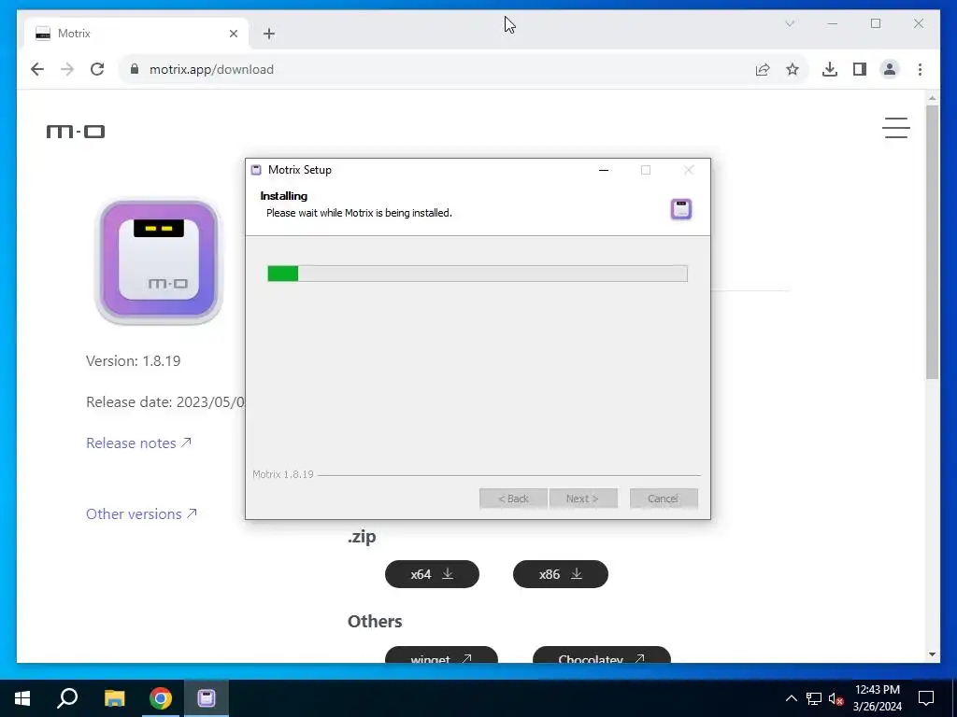Open the Release notes link
Image resolution: width=957 pixels, height=717 pixels.
tap(138, 443)
